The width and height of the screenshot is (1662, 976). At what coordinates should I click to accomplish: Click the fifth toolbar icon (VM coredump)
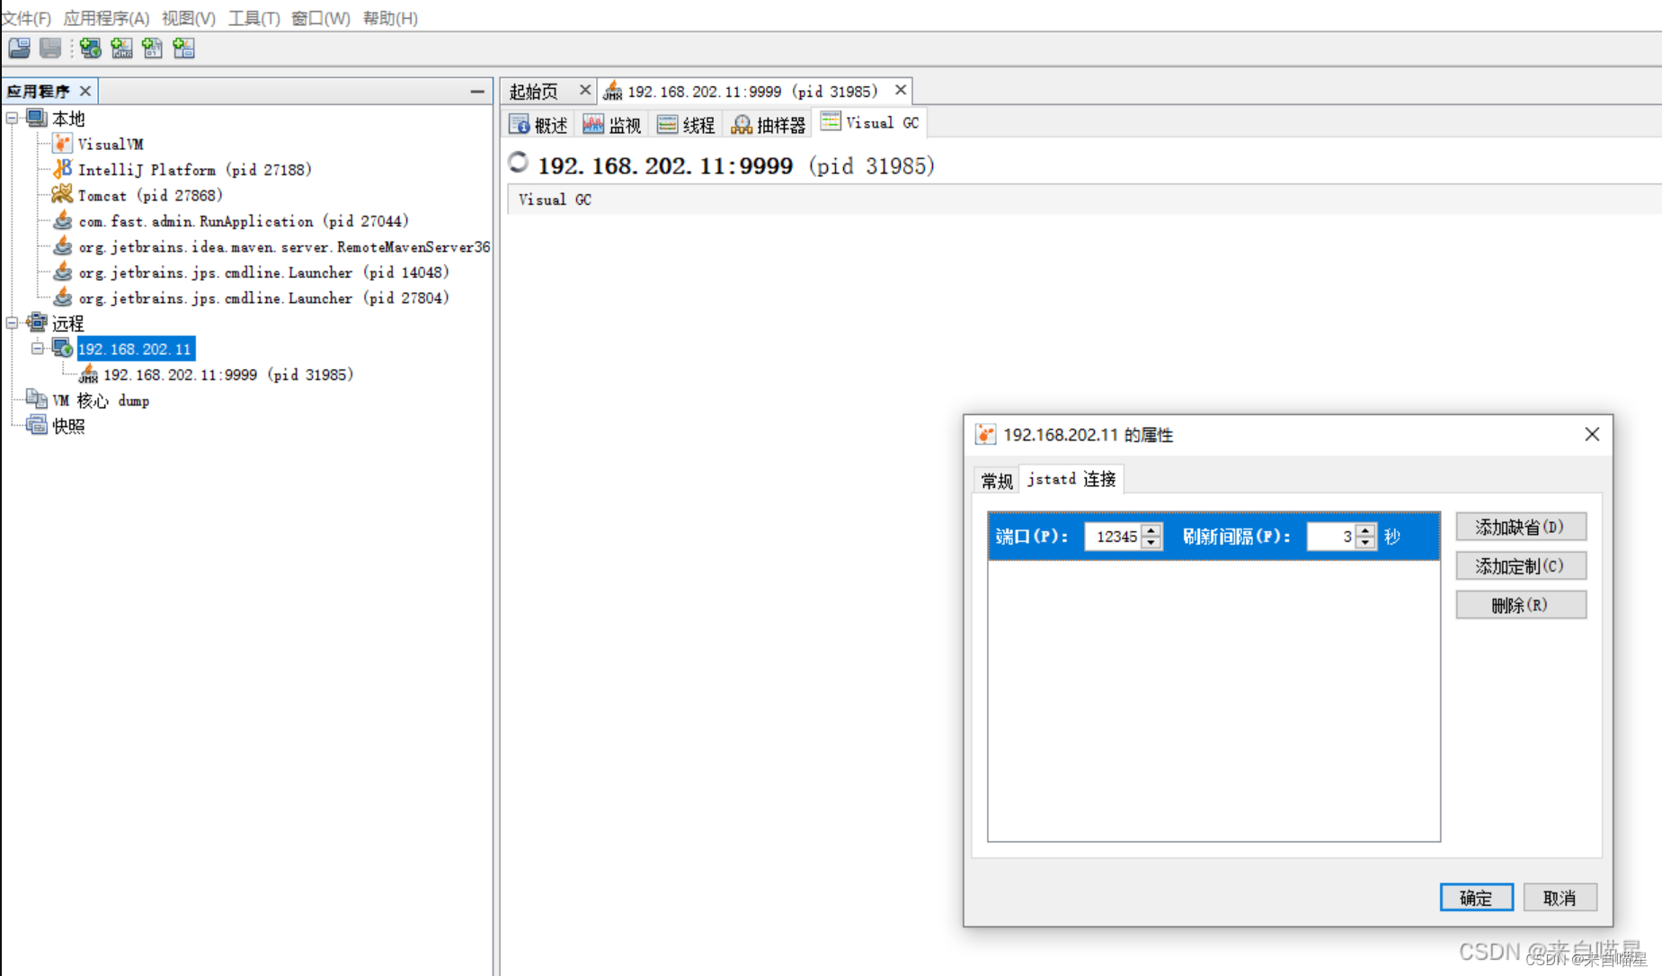click(x=152, y=49)
